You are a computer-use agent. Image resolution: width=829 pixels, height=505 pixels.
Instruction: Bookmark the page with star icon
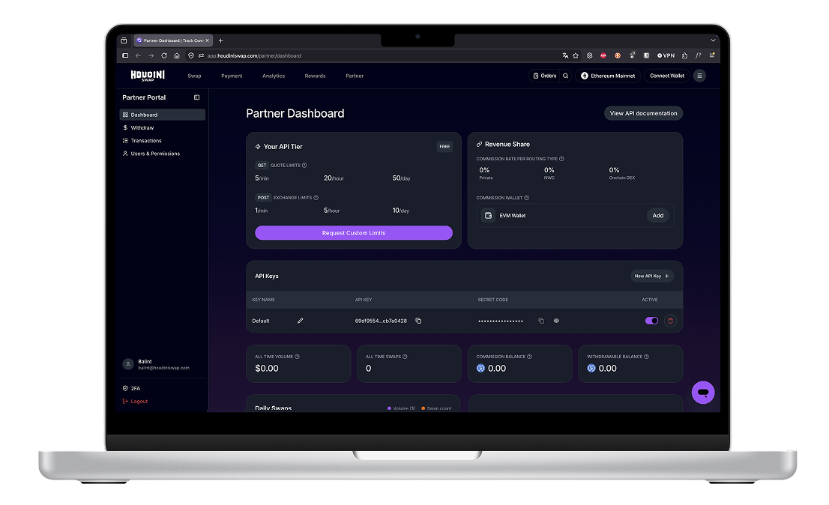click(x=576, y=55)
